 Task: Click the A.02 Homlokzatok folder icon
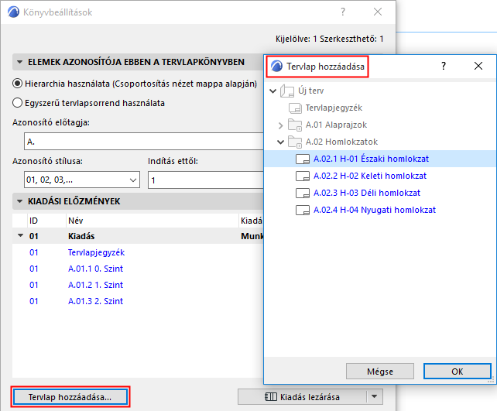pyautogui.click(x=295, y=142)
